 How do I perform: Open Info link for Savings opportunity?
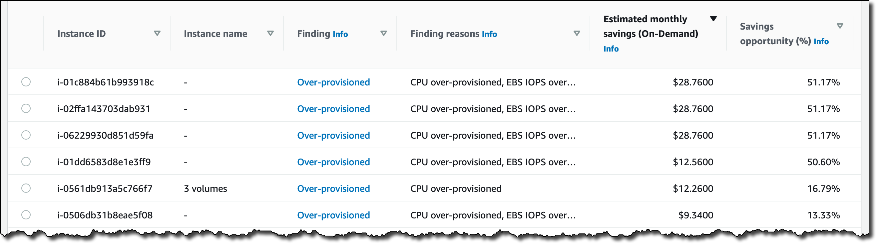click(821, 42)
